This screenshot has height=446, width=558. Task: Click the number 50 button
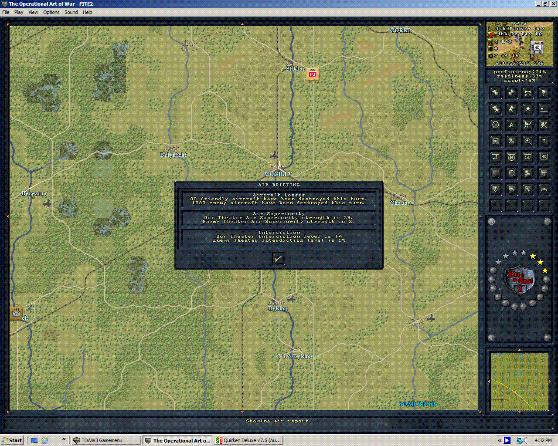pos(527,157)
